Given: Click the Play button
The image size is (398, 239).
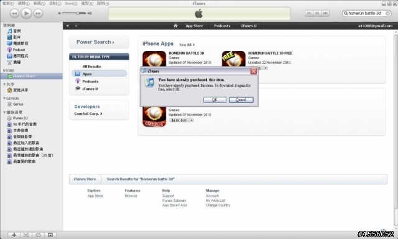Looking at the screenshot, I should click(x=26, y=13).
